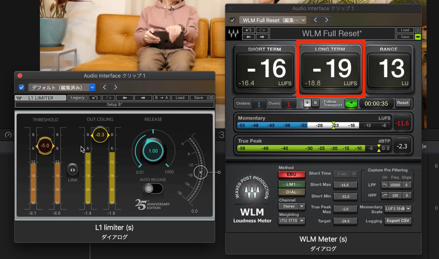Viewport: 439px width, 259px height.
Task: Select the EBU method button
Action: tap(291, 174)
